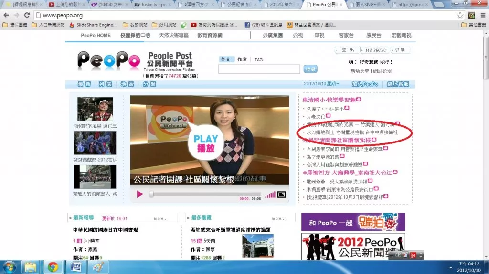The width and height of the screenshot is (489, 274).
Task: Click 線上客服 in the blue bar
Action: pyautogui.click(x=398, y=84)
